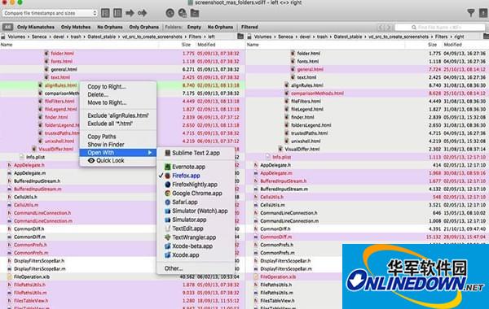489x309 pixels.
Task: Click the second panel layout toolbar icon
Action: coord(117,13)
